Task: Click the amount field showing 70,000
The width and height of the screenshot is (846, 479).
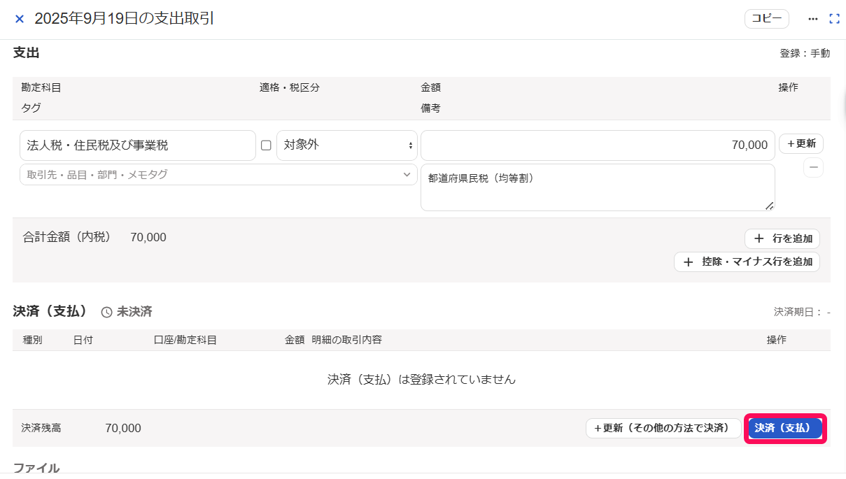Action: click(x=598, y=145)
